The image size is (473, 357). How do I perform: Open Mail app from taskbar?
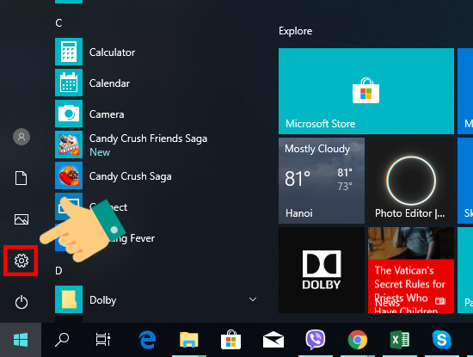tap(273, 340)
